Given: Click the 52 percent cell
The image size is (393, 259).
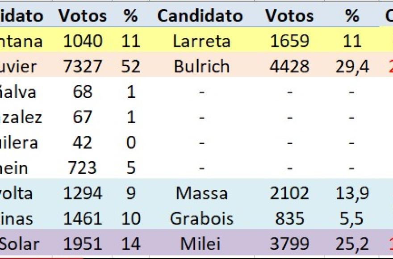Looking at the screenshot, I should pyautogui.click(x=130, y=66).
